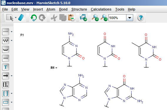
Task: Click the Zoom In magnifier
Action: [x=95, y=18]
